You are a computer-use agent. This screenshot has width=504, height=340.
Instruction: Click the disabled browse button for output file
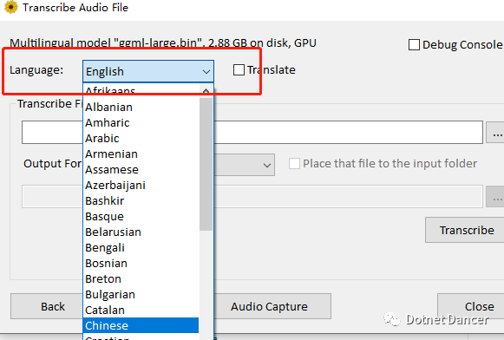tap(496, 196)
